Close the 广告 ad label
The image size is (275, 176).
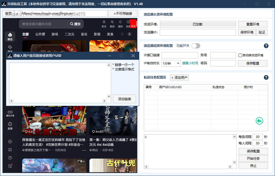(x=84, y=161)
